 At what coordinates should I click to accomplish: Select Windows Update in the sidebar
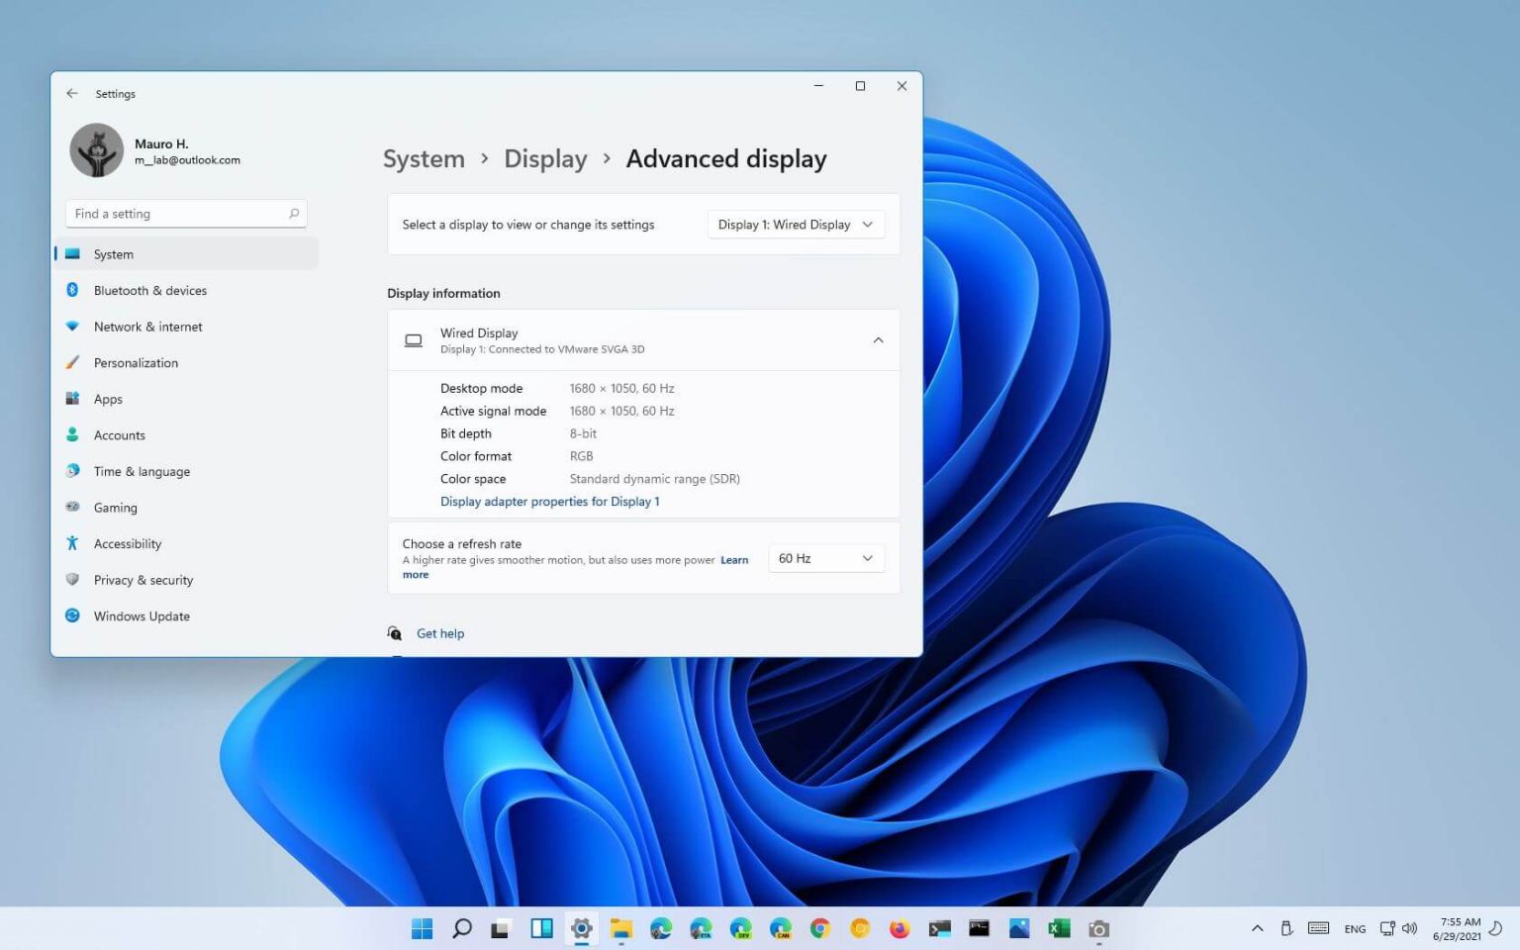142,617
